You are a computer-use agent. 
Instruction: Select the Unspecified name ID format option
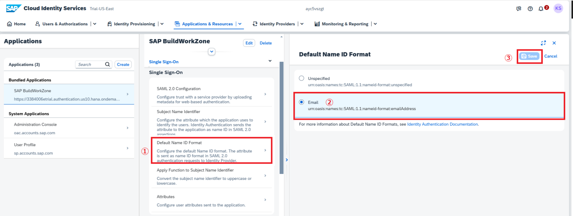click(301, 78)
